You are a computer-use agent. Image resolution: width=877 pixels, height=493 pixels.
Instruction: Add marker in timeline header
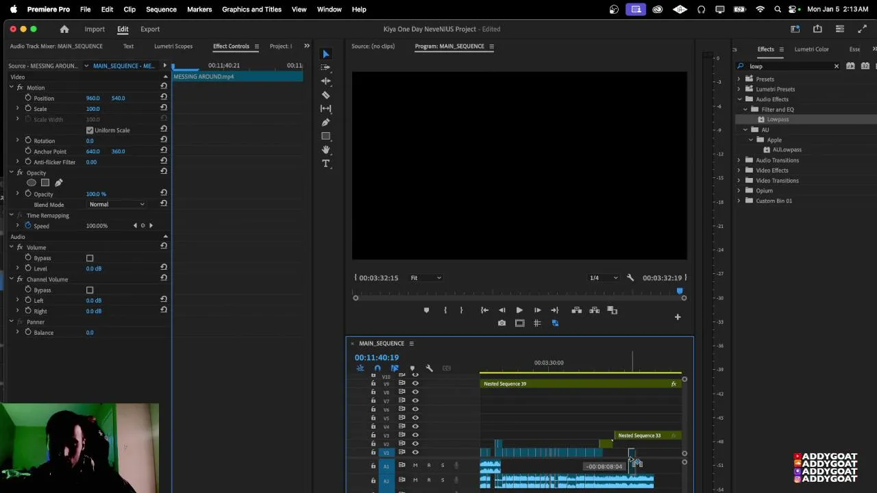pyautogui.click(x=412, y=368)
